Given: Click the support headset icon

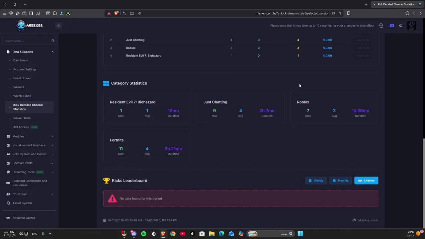Looking at the screenshot, I should click(x=381, y=26).
